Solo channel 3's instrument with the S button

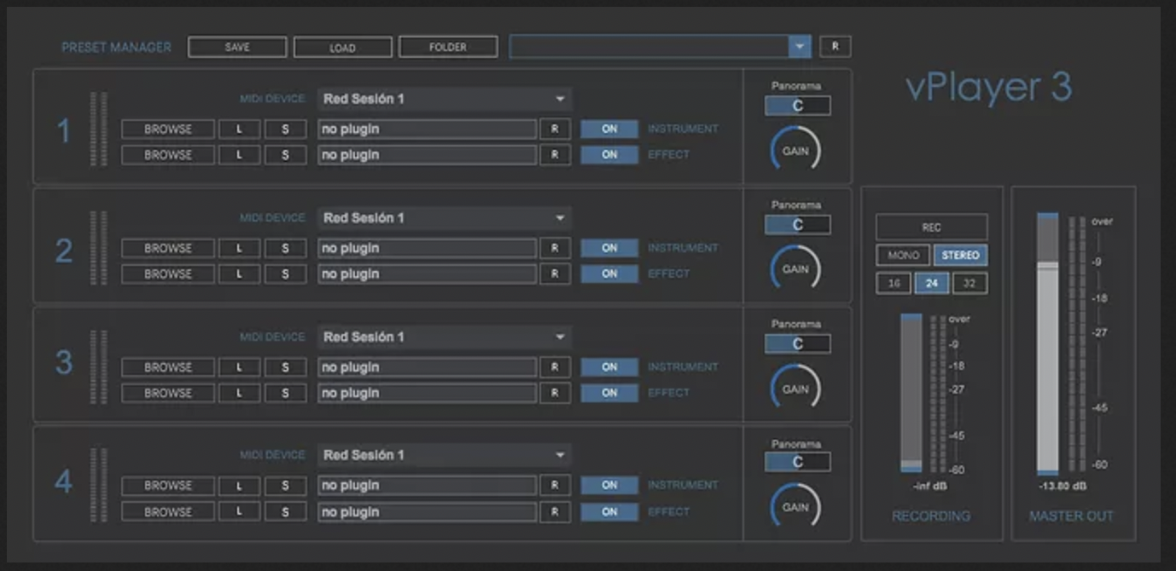pos(286,366)
